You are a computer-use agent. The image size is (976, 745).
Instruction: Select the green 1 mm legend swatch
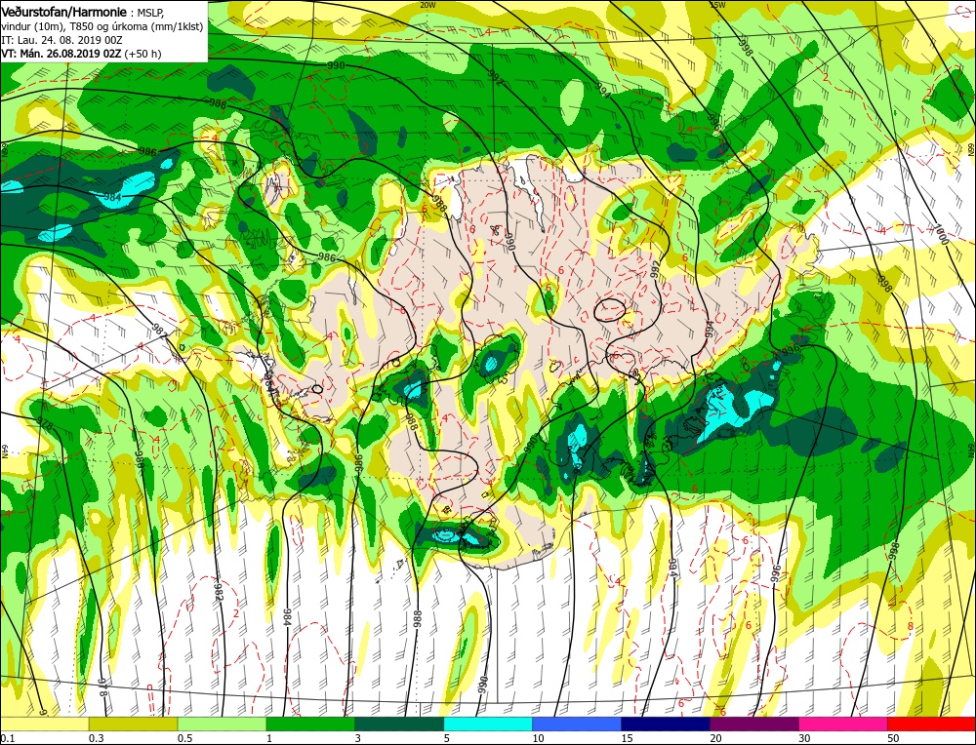coord(310,724)
